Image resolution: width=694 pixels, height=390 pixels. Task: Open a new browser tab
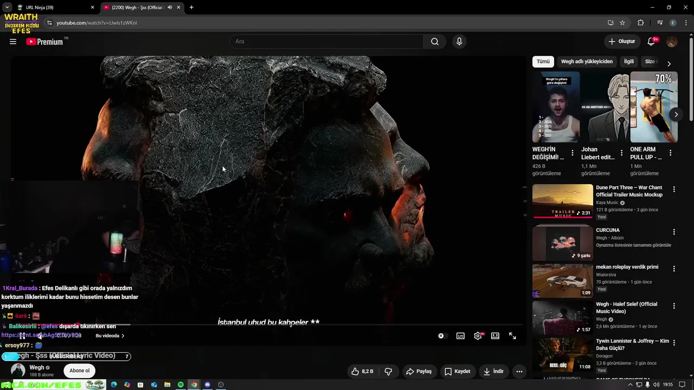click(191, 8)
